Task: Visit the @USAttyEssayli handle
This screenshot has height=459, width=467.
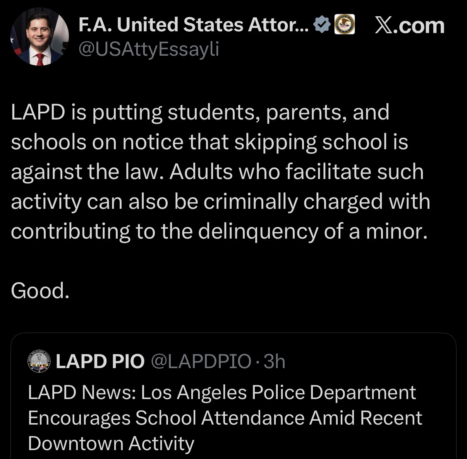Action: [149, 49]
